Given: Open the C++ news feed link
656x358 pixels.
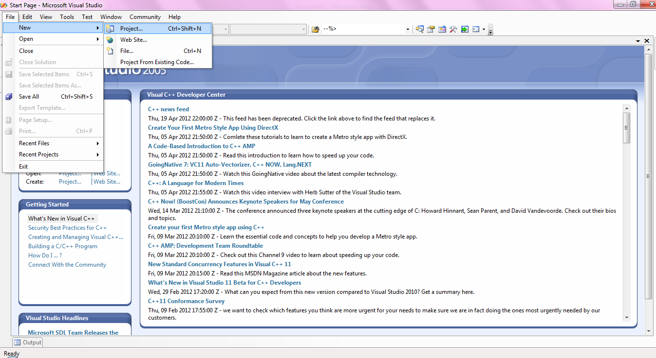Looking at the screenshot, I should 169,109.
